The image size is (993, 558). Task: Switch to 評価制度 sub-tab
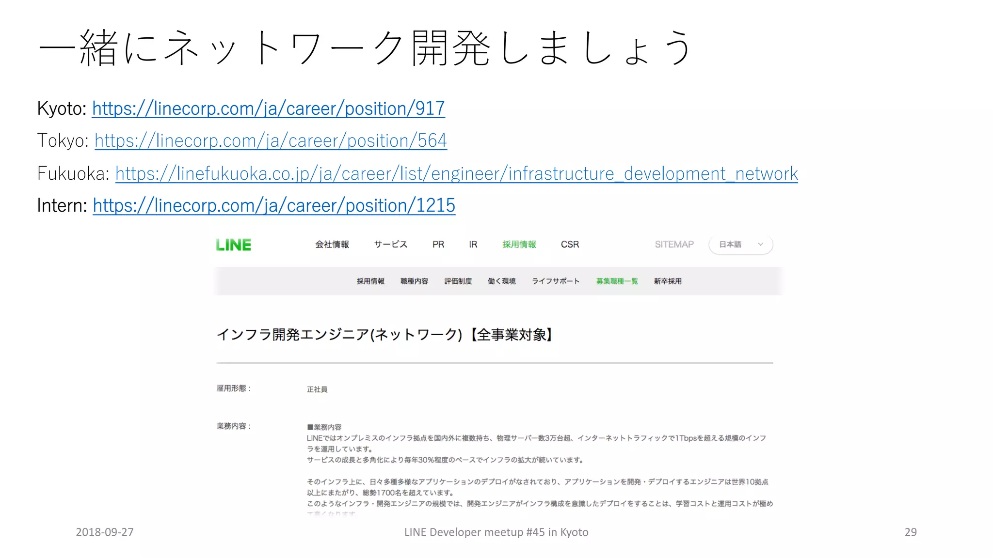click(x=458, y=281)
